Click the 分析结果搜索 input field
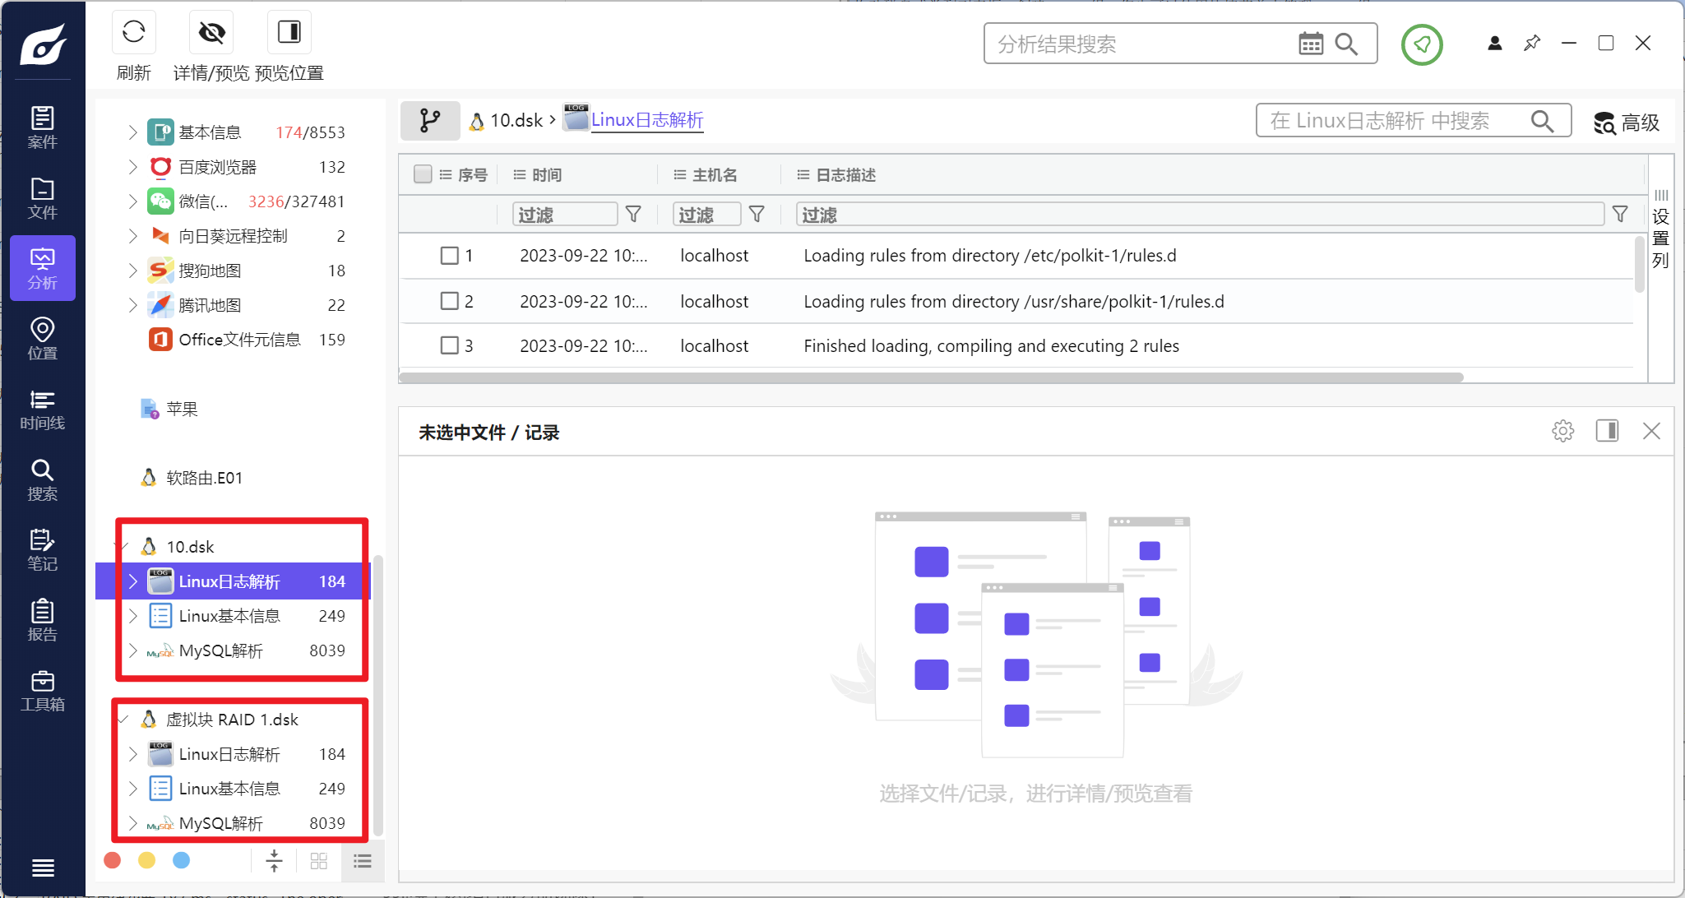 pyautogui.click(x=1140, y=44)
